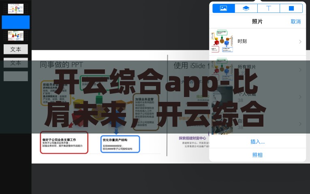Switch to the text T tab
310x194 pixels.
269,8
